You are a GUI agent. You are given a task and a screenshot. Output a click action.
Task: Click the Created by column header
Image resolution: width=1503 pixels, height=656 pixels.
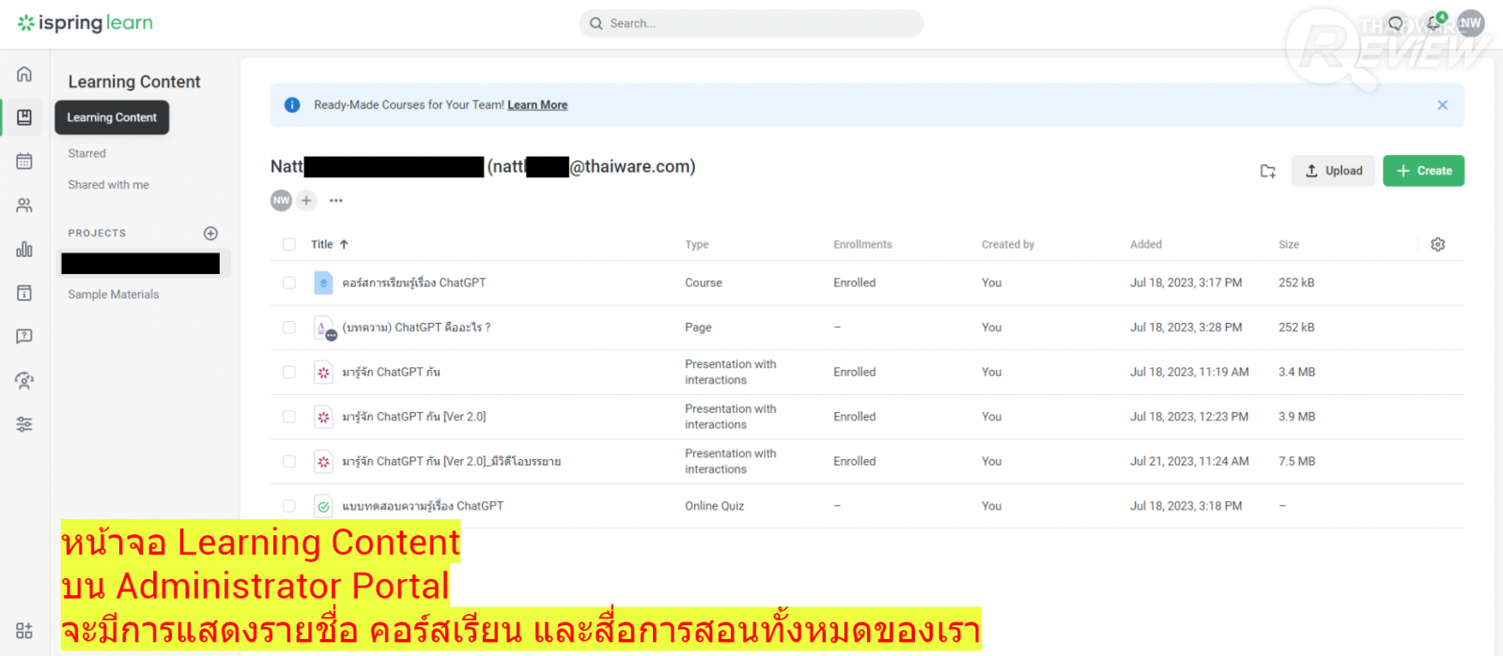(1007, 244)
